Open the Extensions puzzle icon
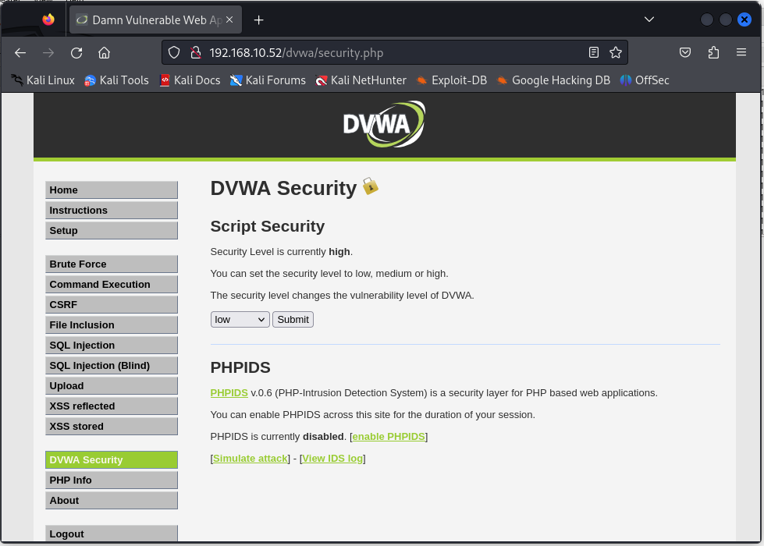 pos(713,52)
